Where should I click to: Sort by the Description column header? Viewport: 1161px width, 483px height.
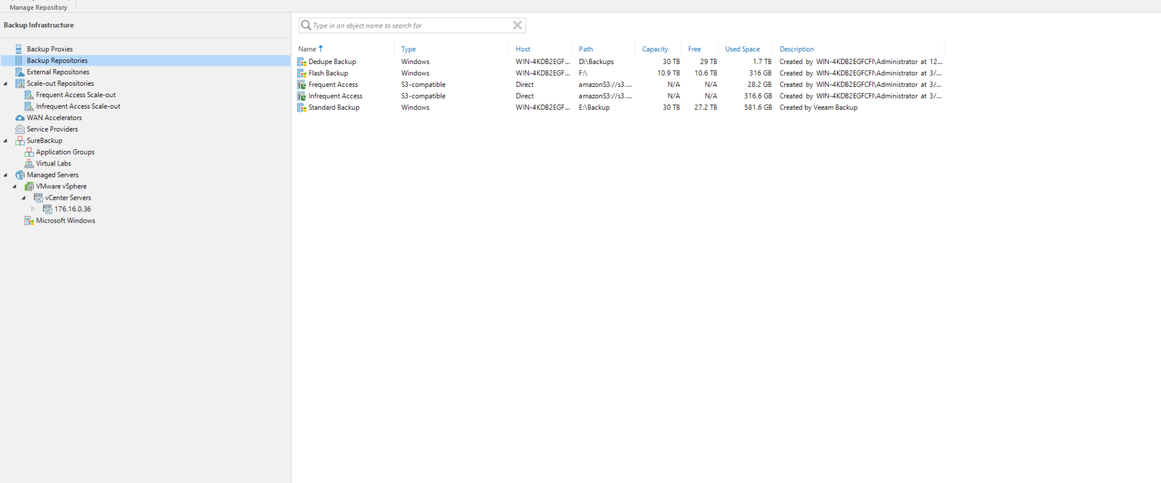click(x=796, y=49)
